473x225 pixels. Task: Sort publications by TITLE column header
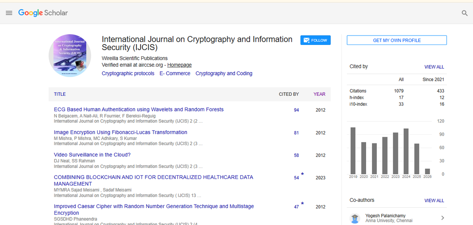point(60,94)
